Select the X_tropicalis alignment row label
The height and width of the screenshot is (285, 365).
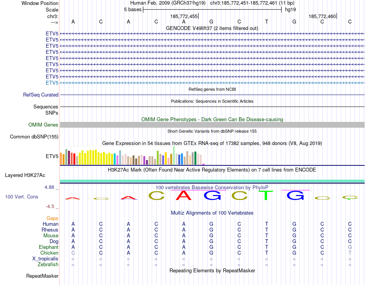click(x=45, y=259)
